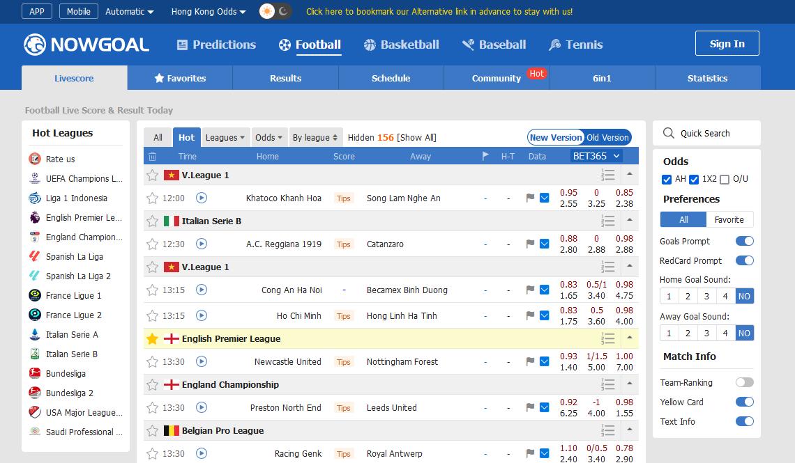Favorite the Cong An Ha Noi match star

152,290
